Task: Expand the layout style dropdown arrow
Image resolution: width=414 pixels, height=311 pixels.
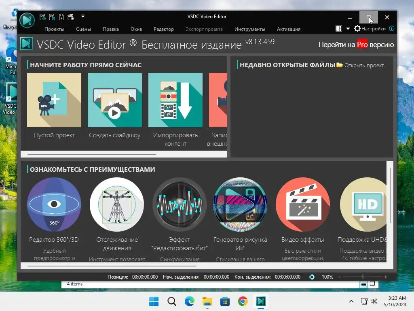Action: pos(348,29)
